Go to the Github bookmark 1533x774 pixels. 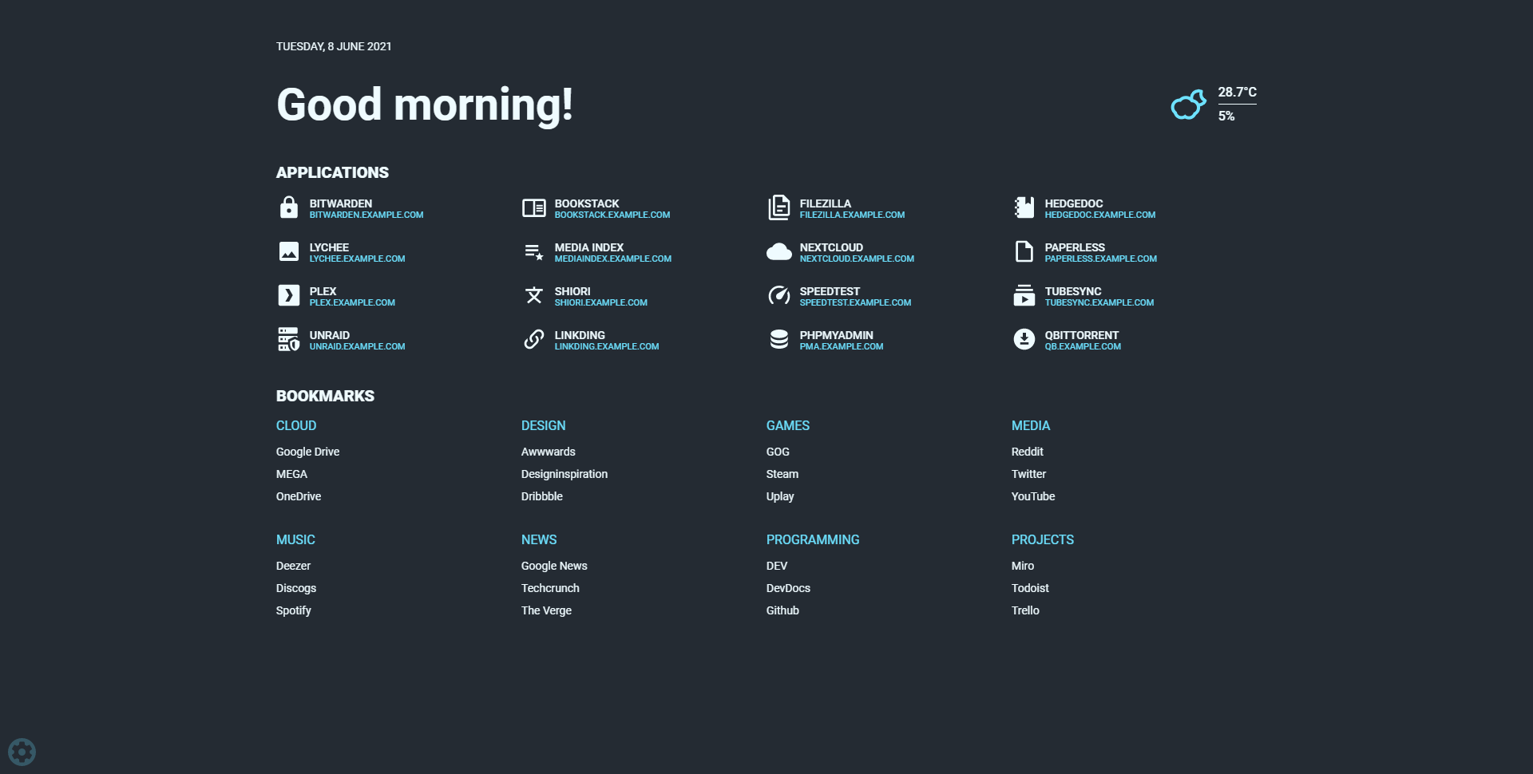pyautogui.click(x=782, y=610)
